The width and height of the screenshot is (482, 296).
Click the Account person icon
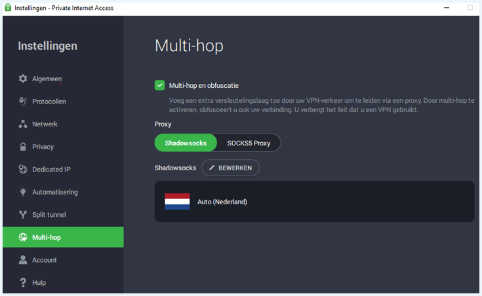tap(23, 260)
